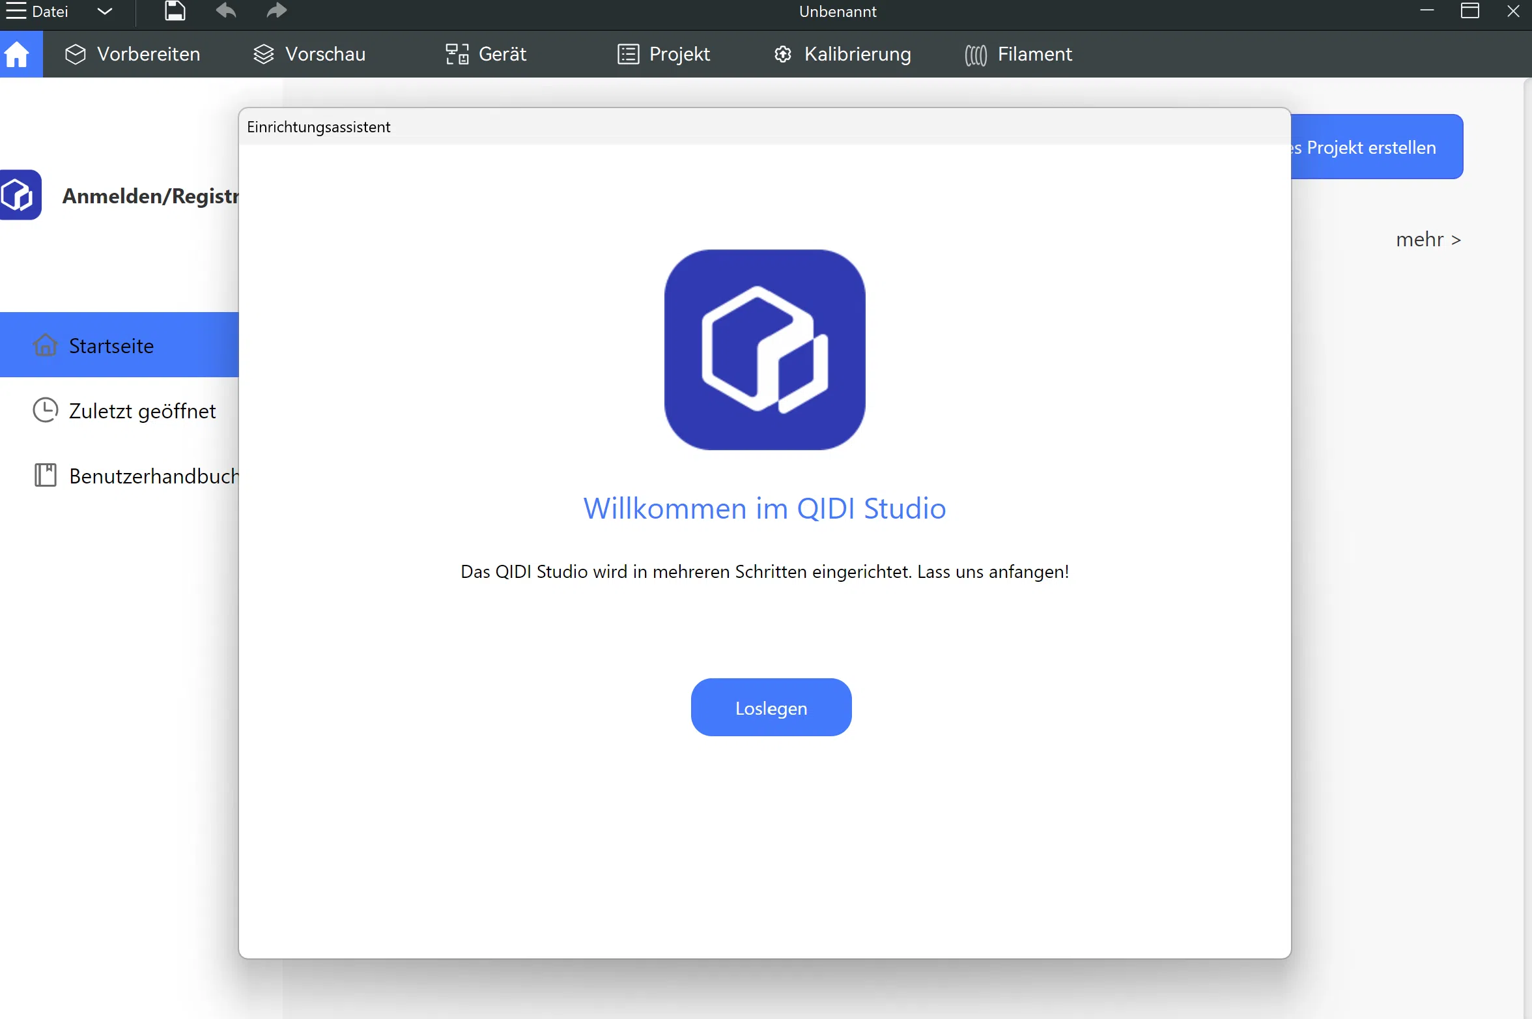Open the Filament tab
1532x1019 pixels.
(1018, 54)
